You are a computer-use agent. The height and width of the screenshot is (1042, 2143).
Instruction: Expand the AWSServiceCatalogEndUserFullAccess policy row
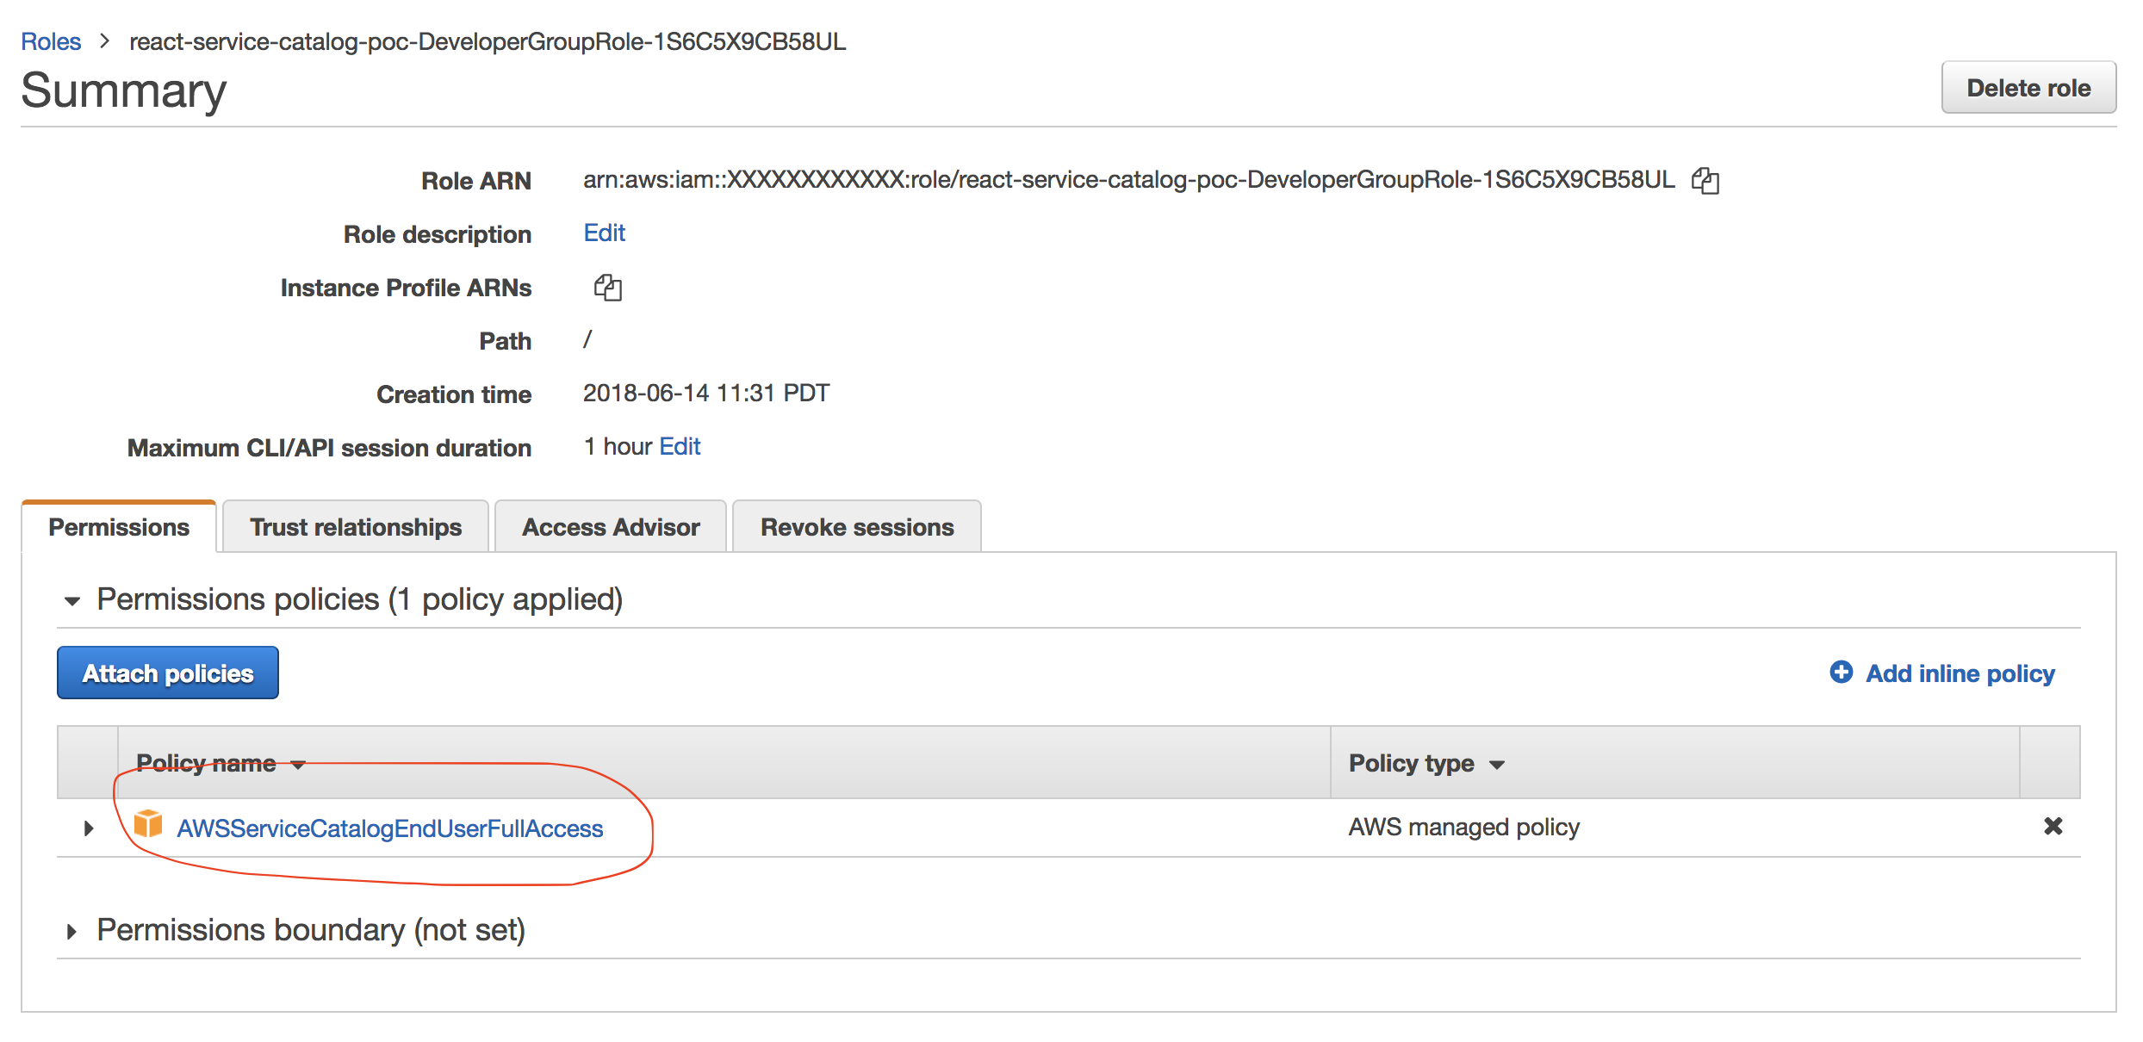(x=88, y=828)
